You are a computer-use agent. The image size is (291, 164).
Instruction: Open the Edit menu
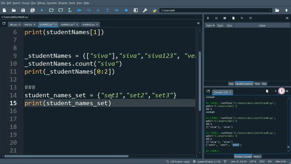pos(9,3)
